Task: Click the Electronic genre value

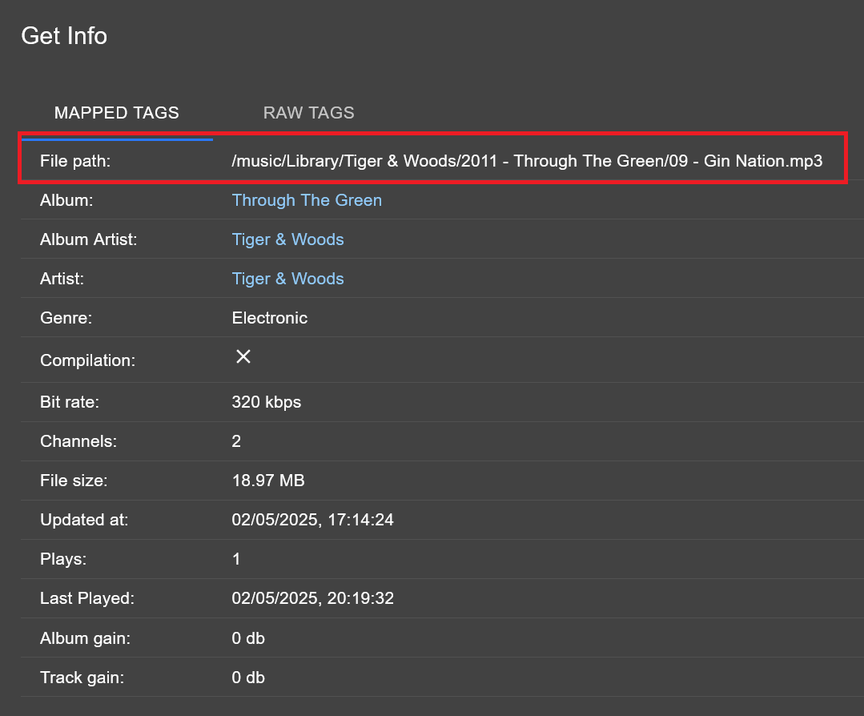Action: 269,318
